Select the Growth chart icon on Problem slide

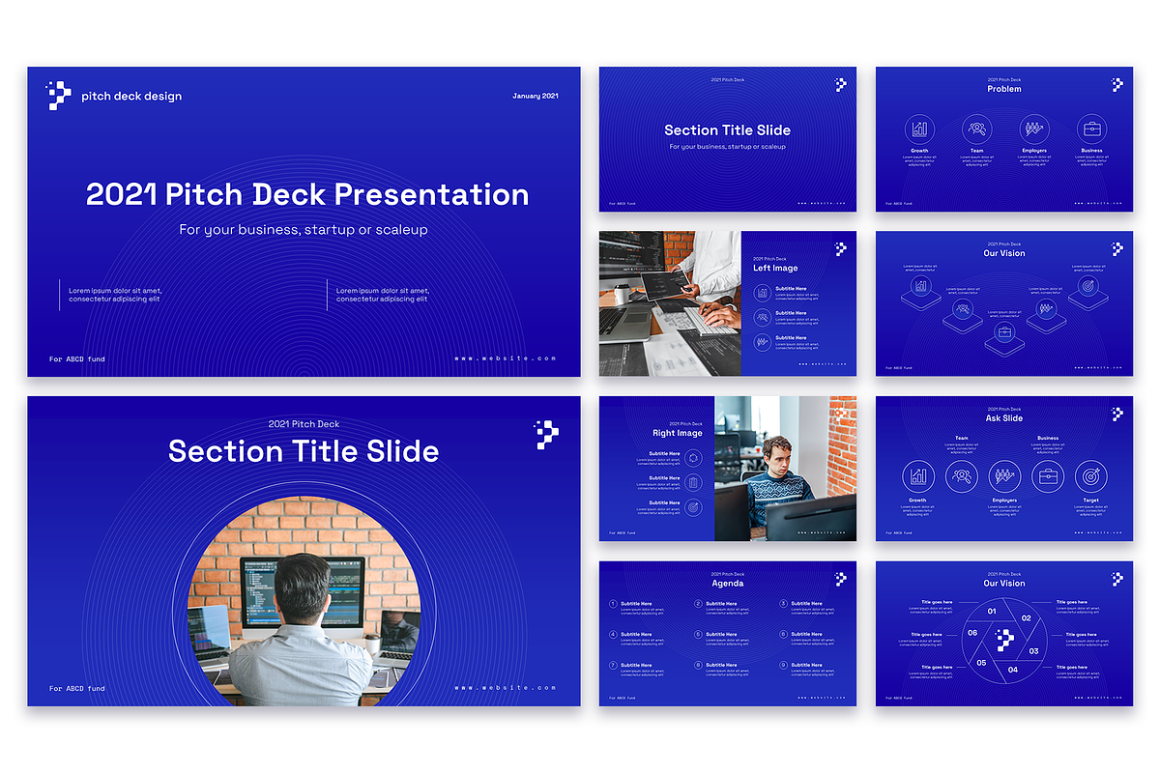pos(919,129)
